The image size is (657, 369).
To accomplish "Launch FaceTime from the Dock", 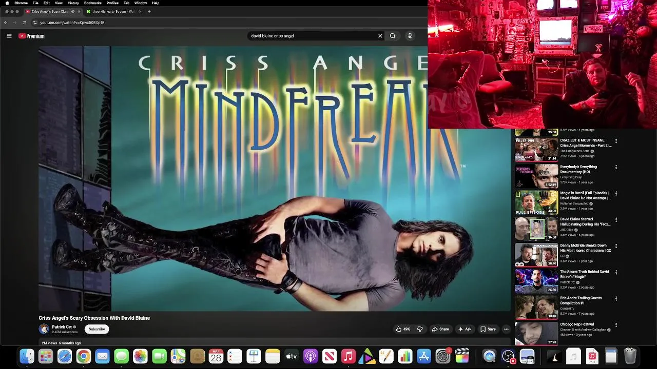I will tap(159, 356).
